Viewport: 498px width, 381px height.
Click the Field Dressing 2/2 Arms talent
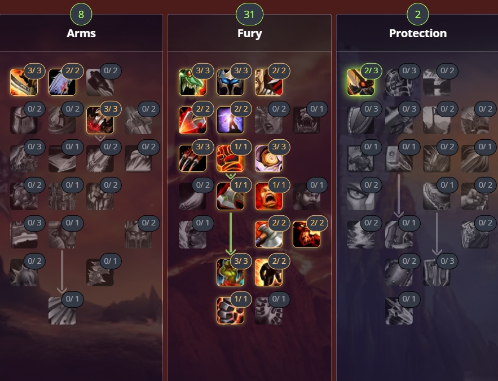62,82
